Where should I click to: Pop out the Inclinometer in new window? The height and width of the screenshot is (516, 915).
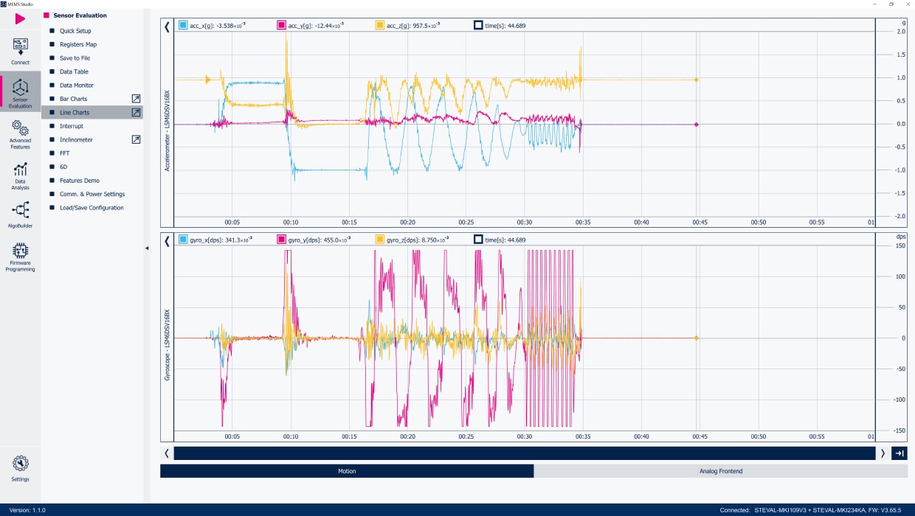[136, 139]
